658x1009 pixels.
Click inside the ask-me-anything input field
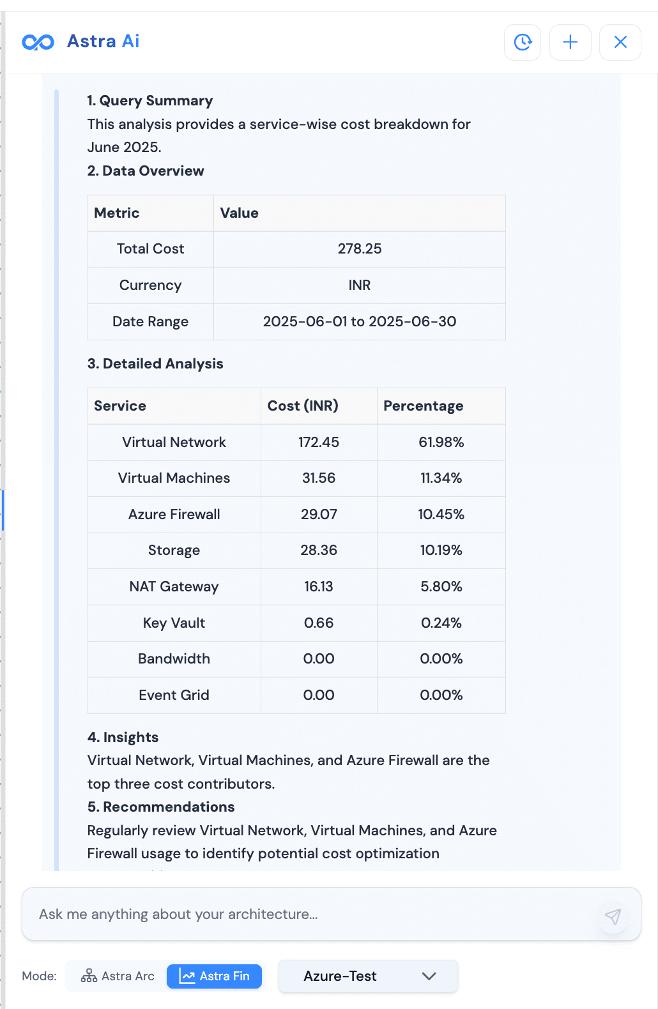click(256, 914)
